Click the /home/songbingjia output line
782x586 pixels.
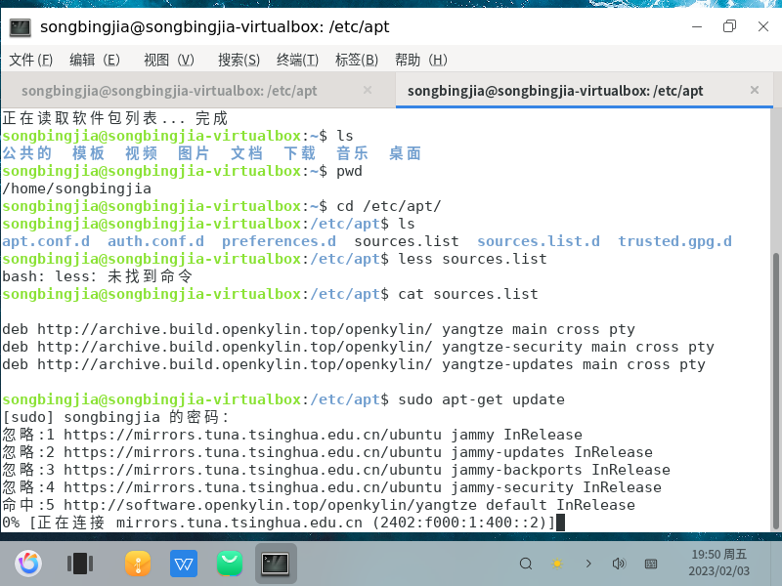click(x=77, y=188)
